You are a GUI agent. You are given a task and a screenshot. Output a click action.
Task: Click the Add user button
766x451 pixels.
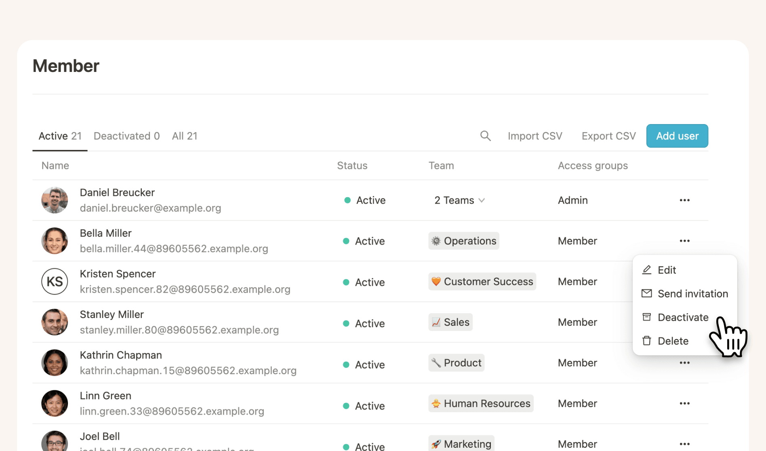tap(677, 136)
